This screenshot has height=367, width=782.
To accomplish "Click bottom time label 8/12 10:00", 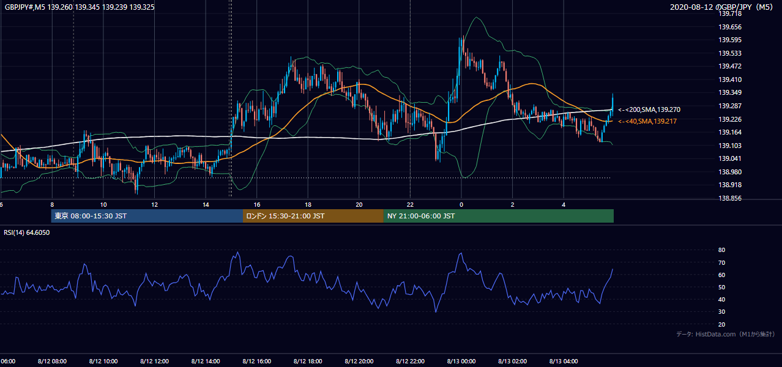I will [x=103, y=361].
